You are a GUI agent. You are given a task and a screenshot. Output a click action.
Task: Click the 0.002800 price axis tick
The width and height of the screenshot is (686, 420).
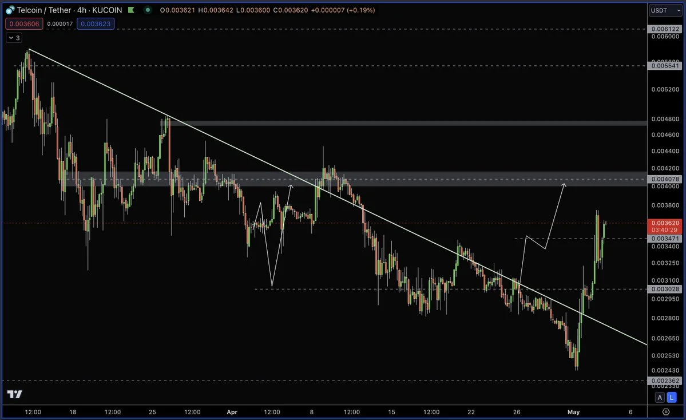click(665, 318)
